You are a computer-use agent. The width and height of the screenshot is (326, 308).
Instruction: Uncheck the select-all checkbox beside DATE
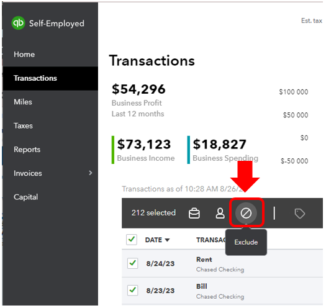coord(132,240)
